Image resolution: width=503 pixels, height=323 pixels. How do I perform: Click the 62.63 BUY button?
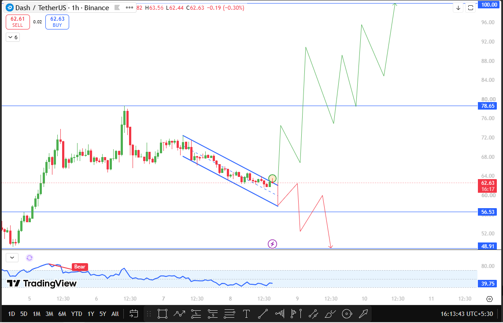[57, 22]
